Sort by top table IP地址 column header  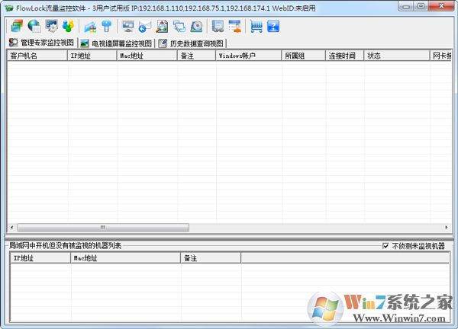92,56
